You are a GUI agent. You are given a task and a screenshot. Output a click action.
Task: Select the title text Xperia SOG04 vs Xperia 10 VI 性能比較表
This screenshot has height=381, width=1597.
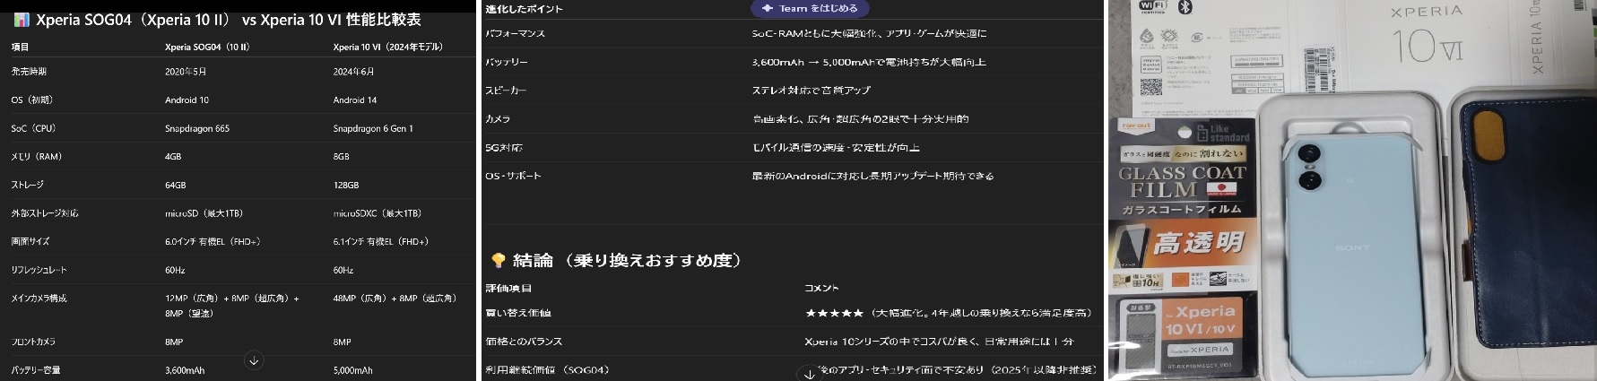click(229, 20)
